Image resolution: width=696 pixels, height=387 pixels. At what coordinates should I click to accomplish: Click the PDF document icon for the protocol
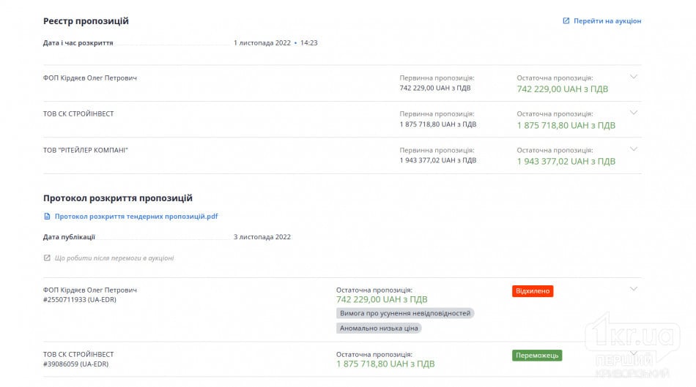47,217
